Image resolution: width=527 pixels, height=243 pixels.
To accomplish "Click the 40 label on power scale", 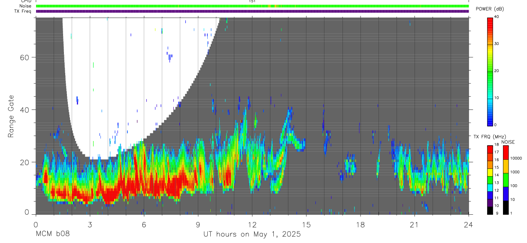I will click(x=497, y=17).
